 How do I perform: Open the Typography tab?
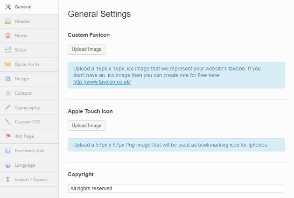click(29, 107)
